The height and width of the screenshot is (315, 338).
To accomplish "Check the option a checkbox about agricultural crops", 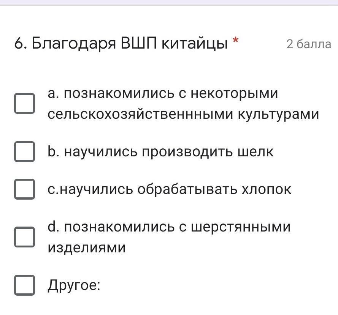I will click(25, 104).
